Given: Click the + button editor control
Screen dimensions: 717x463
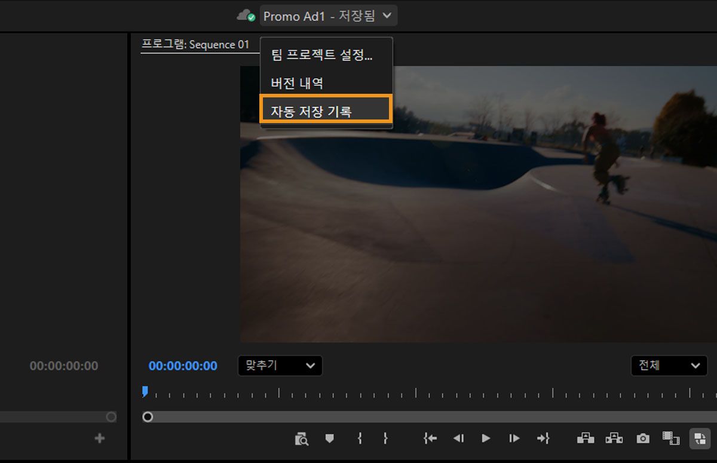Looking at the screenshot, I should [99, 438].
